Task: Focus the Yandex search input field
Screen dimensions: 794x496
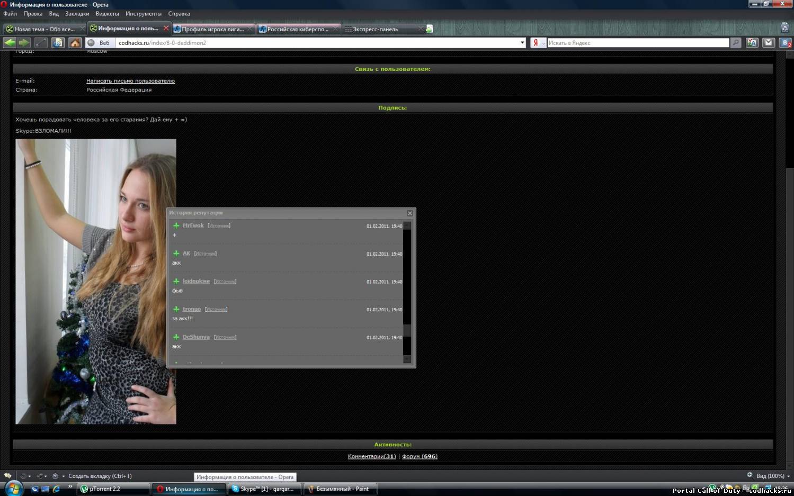Action: click(638, 43)
